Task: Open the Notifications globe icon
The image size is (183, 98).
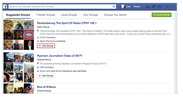Action: click(159, 7)
